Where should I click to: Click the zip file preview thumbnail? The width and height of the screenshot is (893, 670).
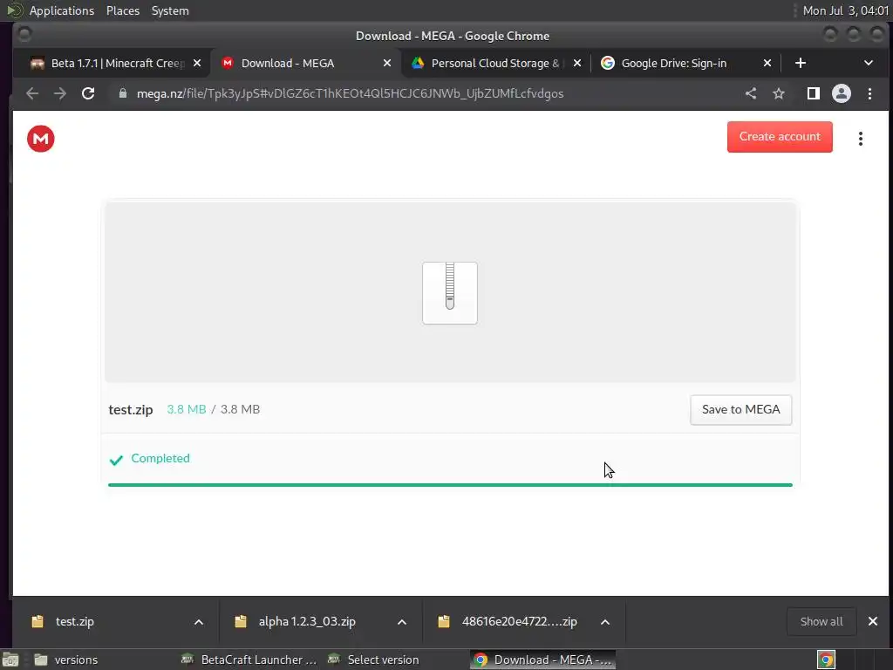tap(450, 293)
